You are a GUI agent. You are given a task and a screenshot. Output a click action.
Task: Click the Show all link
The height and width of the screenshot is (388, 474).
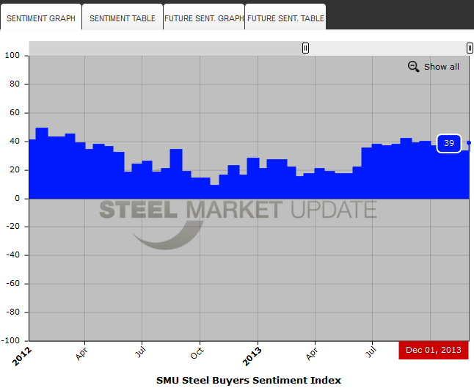pos(441,67)
